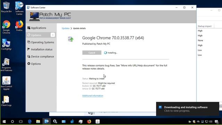Click the Applications grid icon
The width and height of the screenshot is (222, 125).
click(x=29, y=28)
